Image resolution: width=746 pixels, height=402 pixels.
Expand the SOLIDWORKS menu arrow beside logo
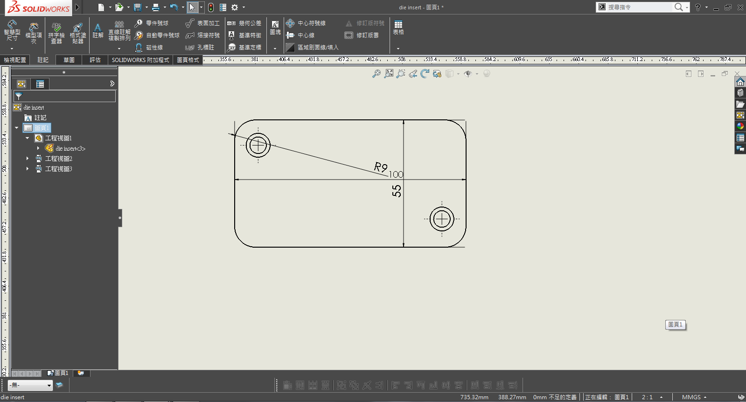pyautogui.click(x=77, y=7)
